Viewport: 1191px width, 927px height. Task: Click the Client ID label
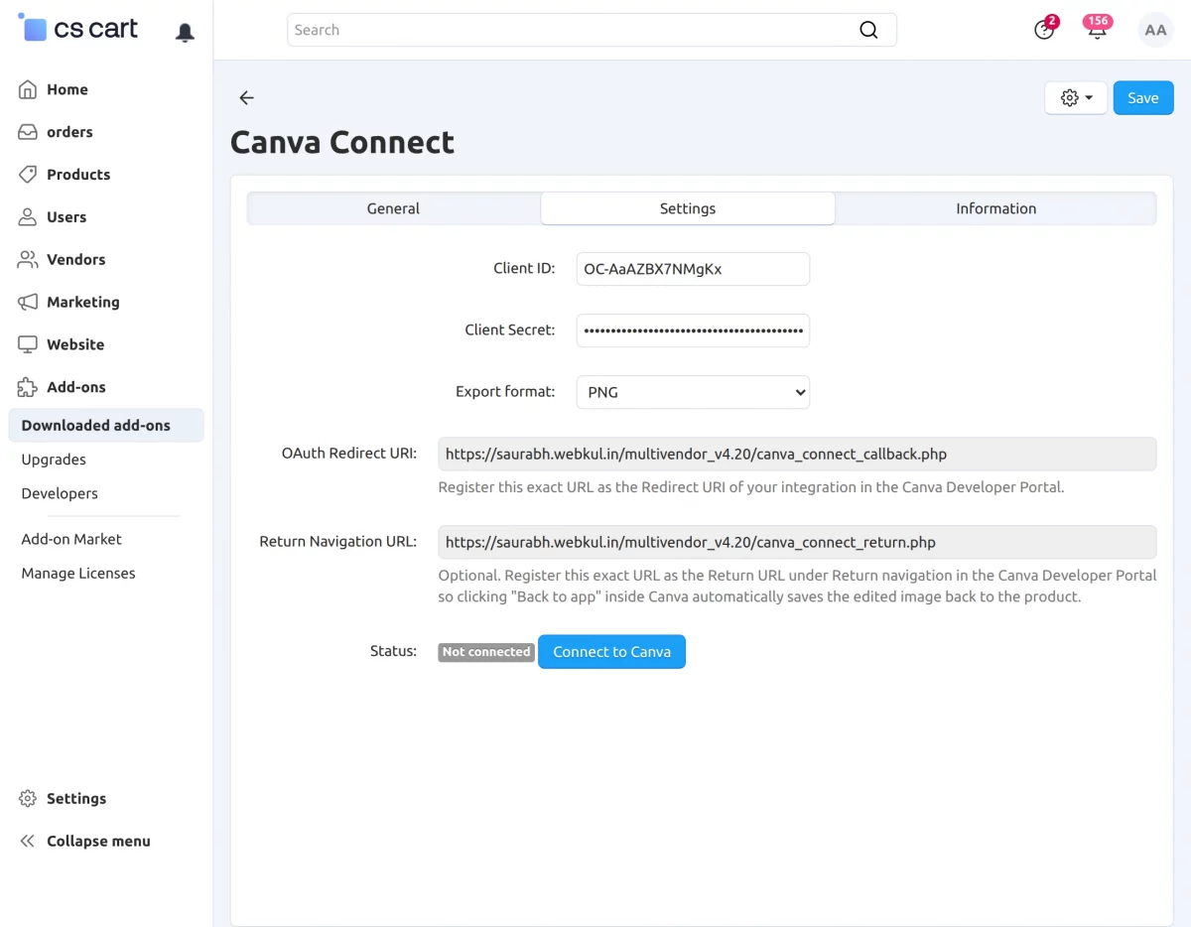click(524, 268)
